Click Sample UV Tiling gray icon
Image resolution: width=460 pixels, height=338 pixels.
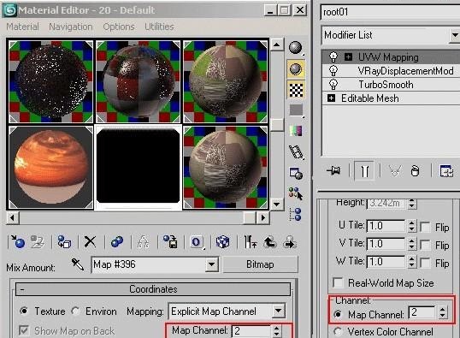click(x=296, y=110)
